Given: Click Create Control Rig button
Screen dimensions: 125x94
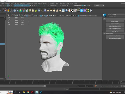Looking at the screenshot, I should pyautogui.click(x=115, y=24).
